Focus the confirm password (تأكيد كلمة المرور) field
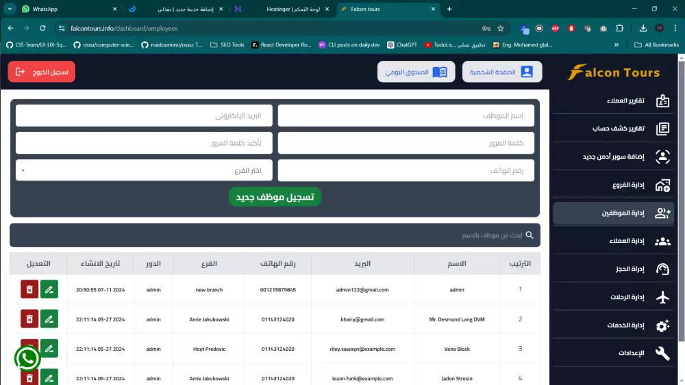Screen dimensions: 685x385 tap(144, 143)
